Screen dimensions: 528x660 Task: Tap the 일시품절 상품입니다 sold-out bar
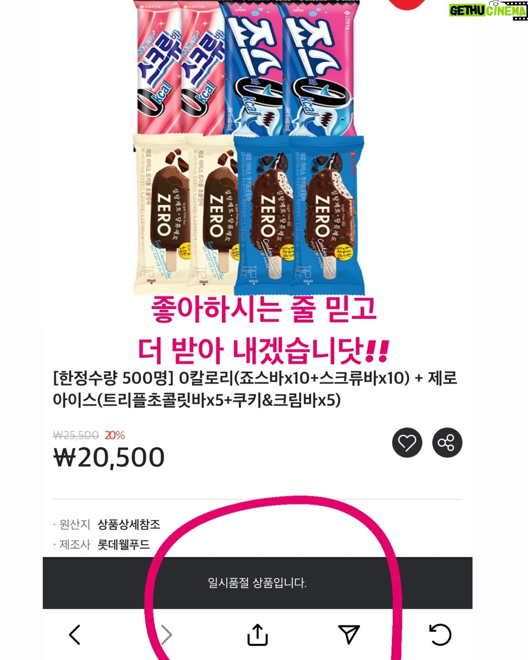258,583
